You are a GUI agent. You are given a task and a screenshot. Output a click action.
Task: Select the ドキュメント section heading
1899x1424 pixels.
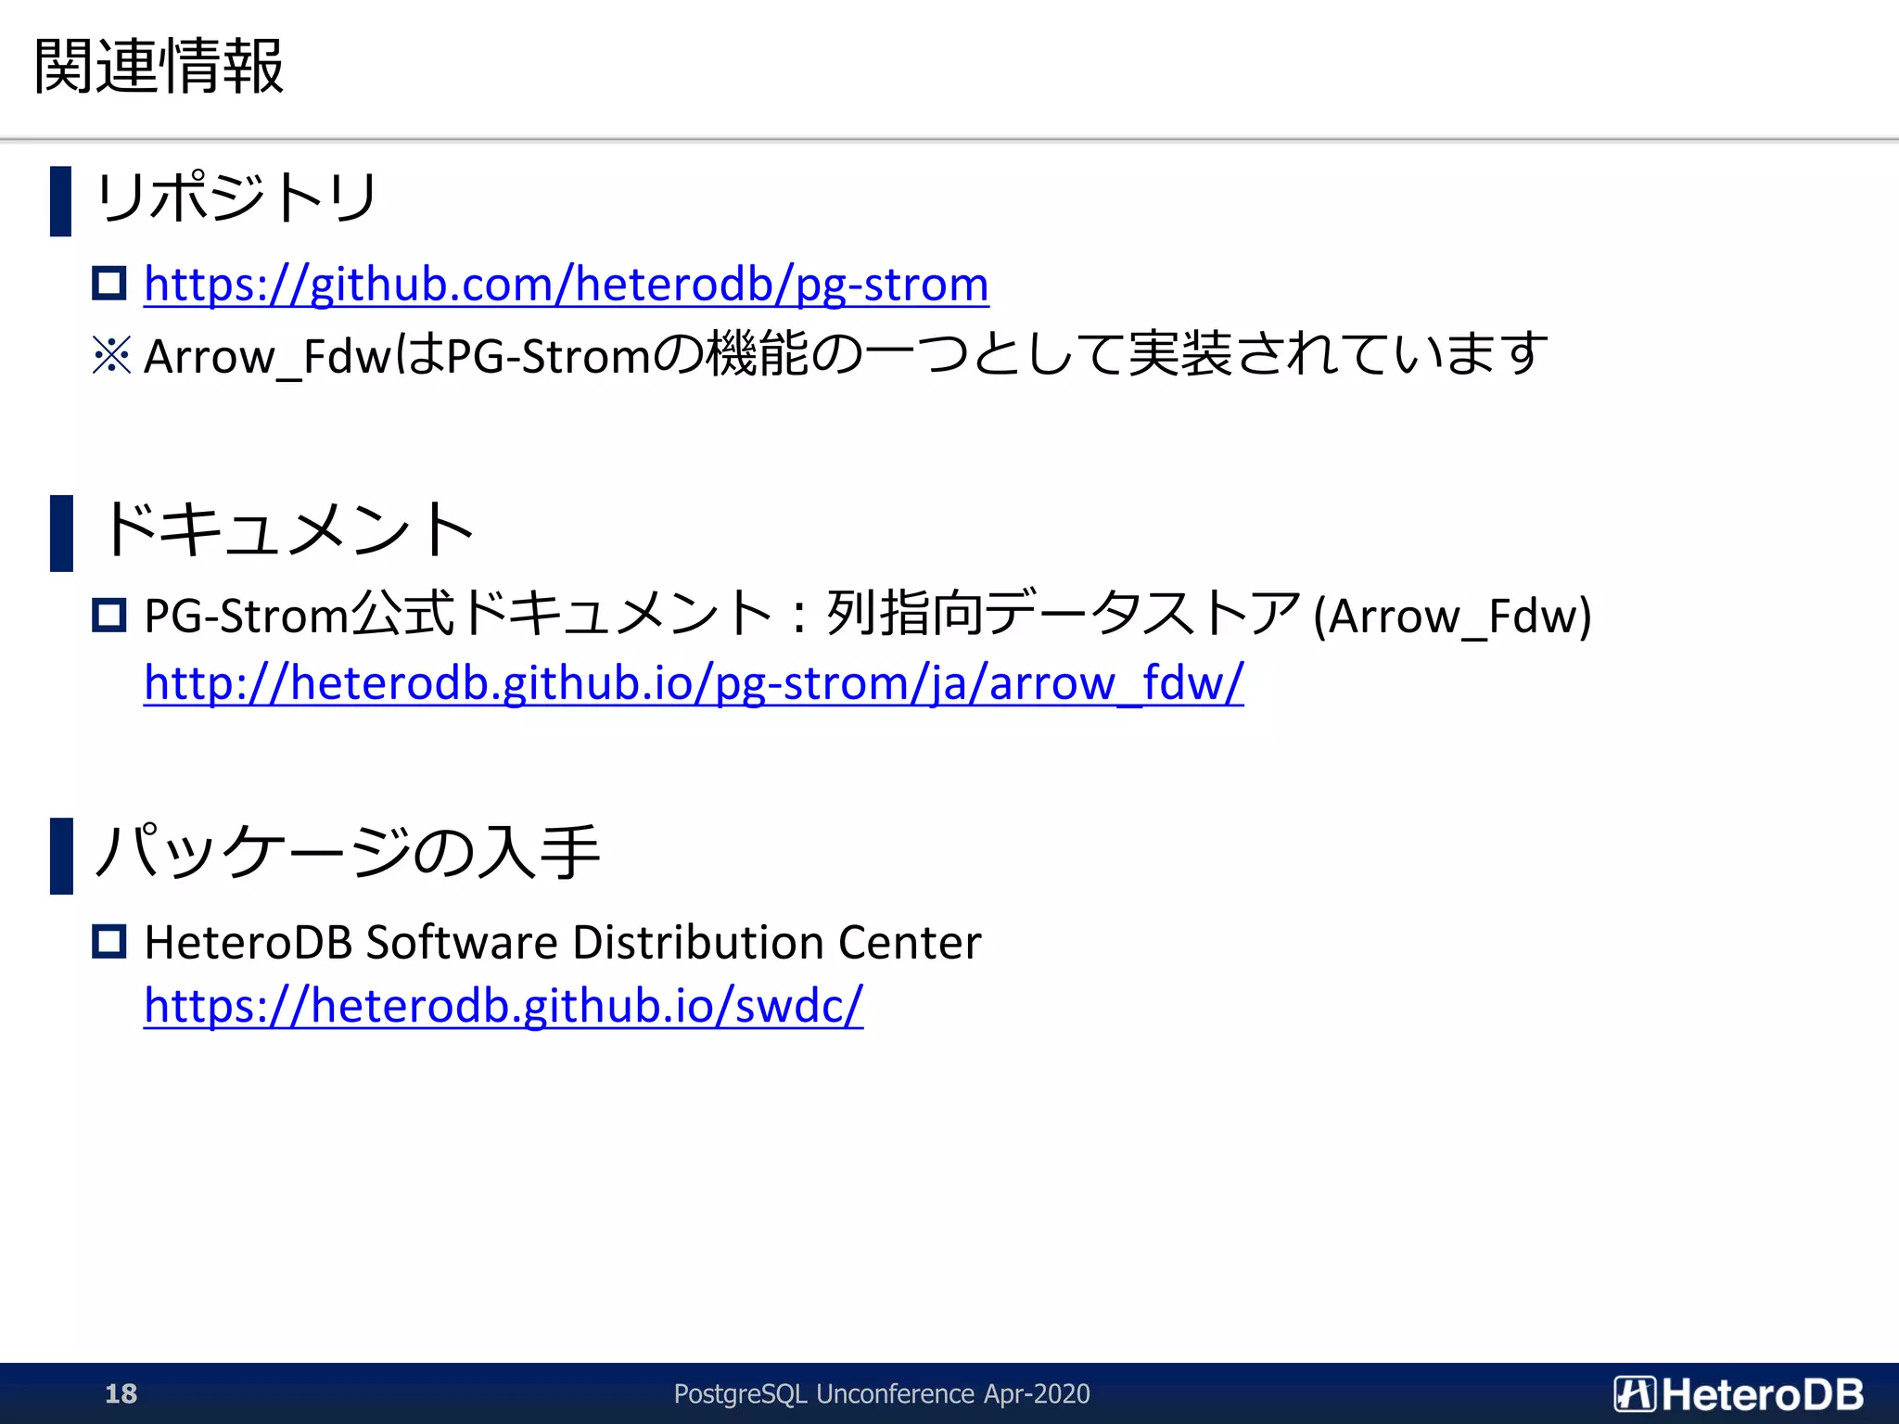287,529
